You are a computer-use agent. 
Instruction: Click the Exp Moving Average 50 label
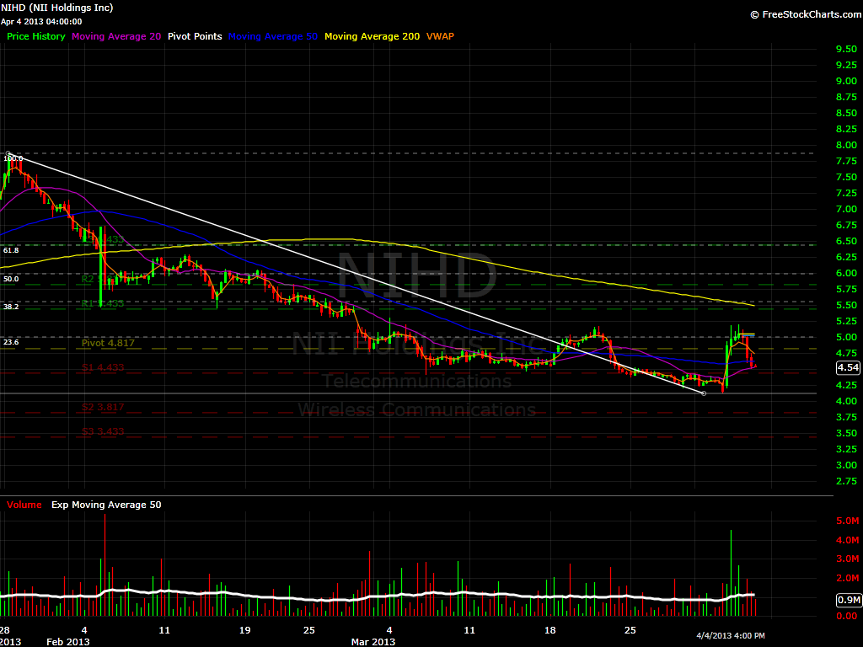point(106,505)
